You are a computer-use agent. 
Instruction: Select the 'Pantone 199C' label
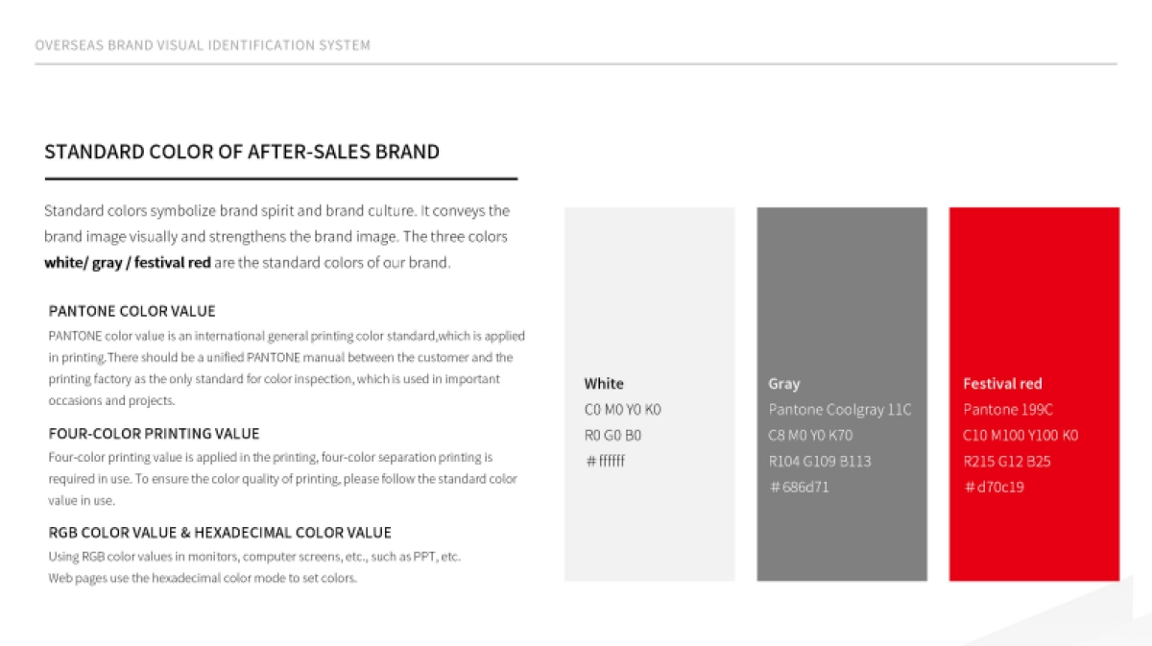pyautogui.click(x=1008, y=410)
